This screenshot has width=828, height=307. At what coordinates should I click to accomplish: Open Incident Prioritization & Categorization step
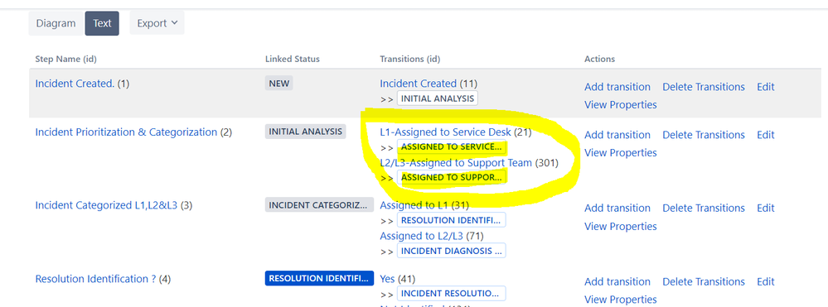[126, 132]
